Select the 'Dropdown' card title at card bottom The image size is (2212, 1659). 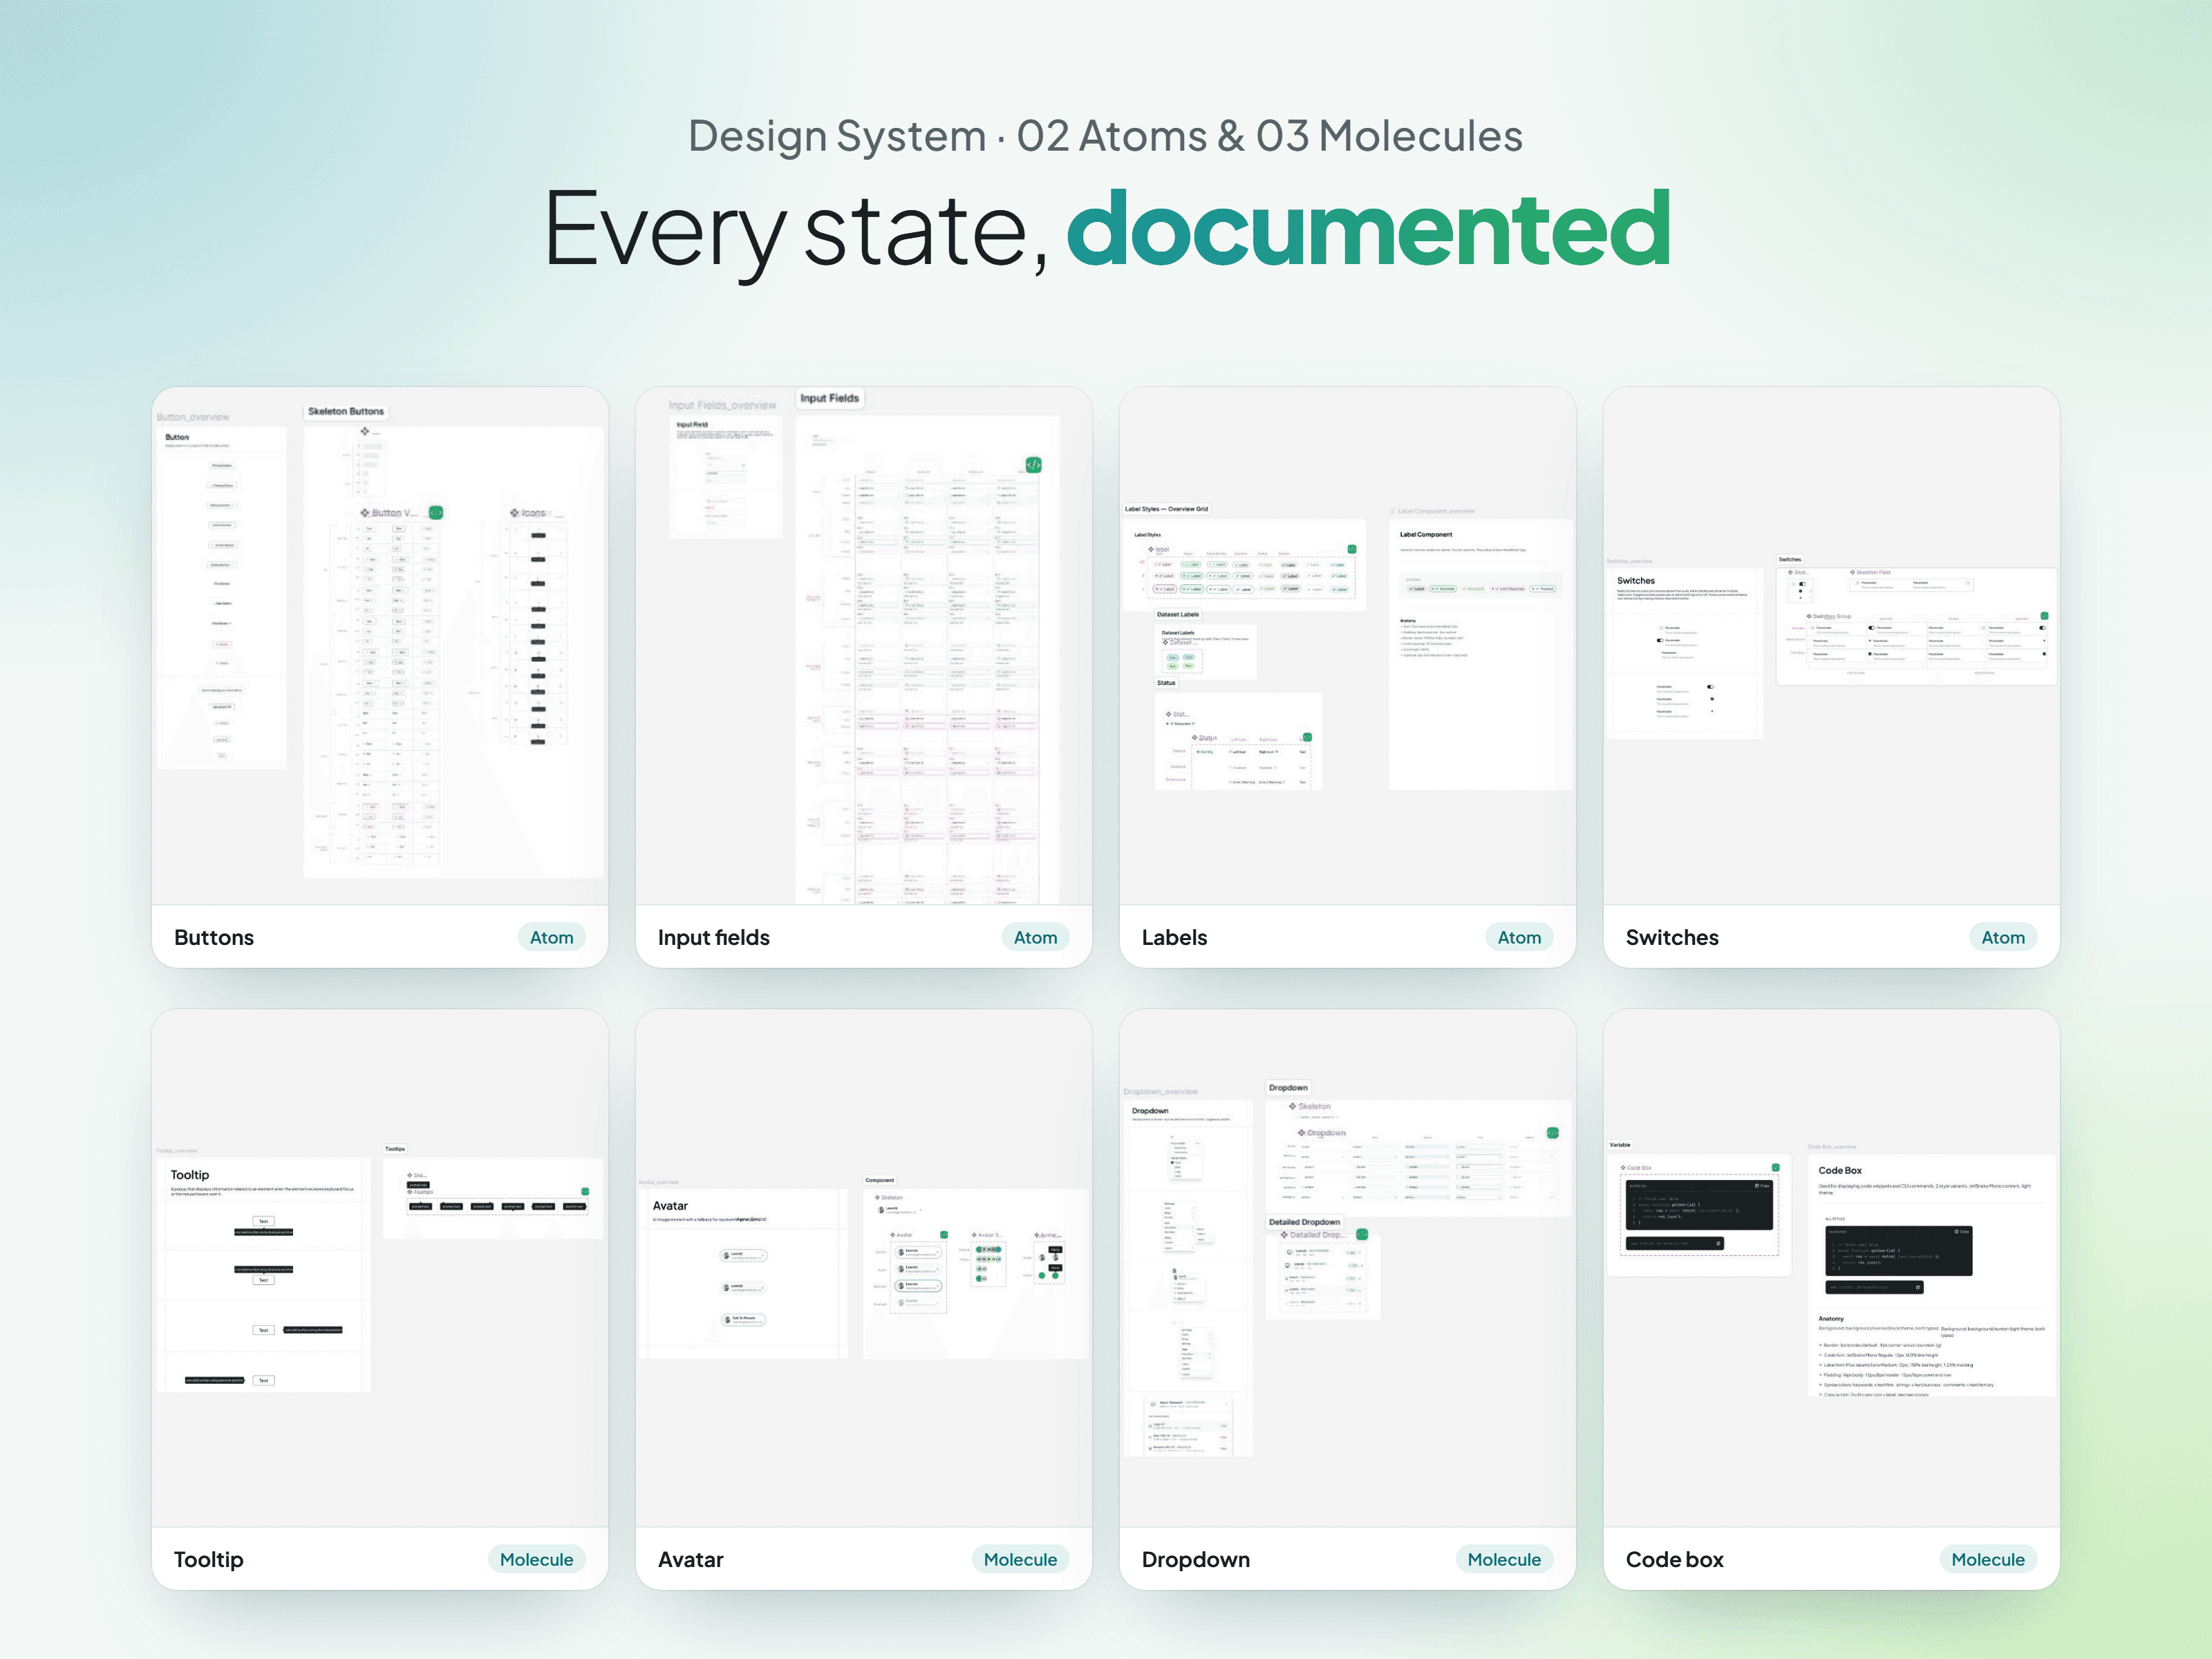[1196, 1559]
